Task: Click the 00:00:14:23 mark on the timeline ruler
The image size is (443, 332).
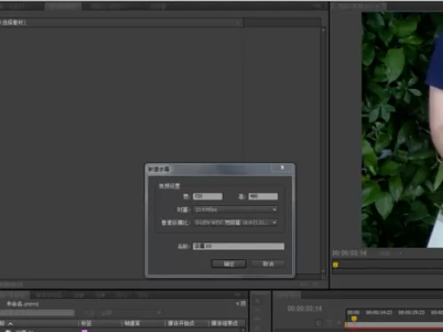Action: click(378, 312)
